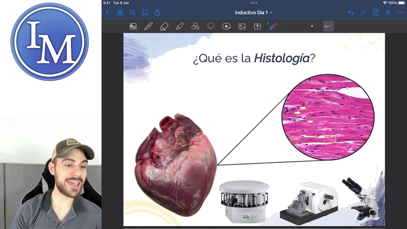Tap the battery indicator in status bar

coord(402,3)
